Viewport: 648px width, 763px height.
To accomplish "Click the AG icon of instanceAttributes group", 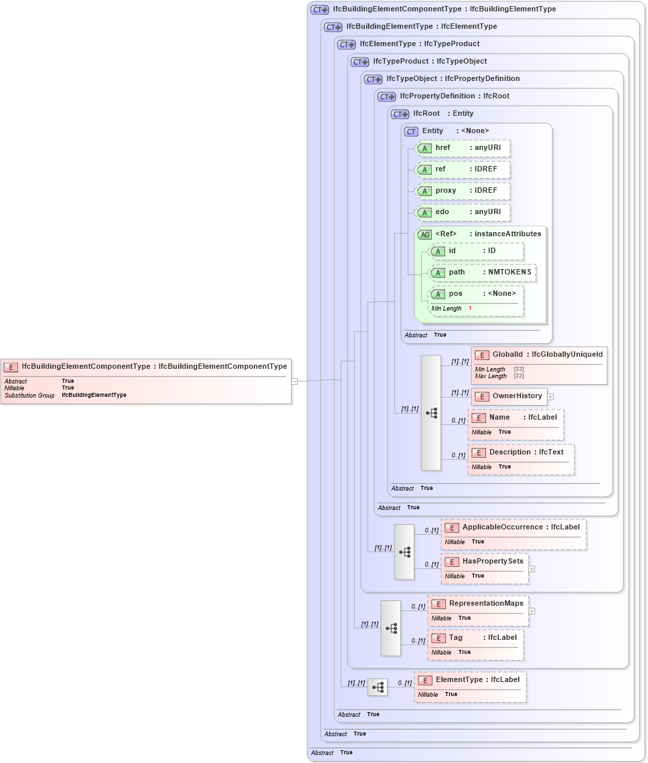I will coord(424,234).
